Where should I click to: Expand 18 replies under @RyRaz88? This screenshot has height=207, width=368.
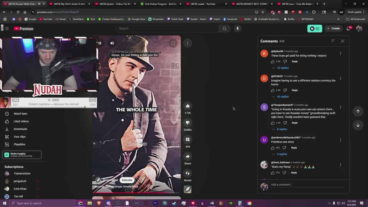(280, 68)
